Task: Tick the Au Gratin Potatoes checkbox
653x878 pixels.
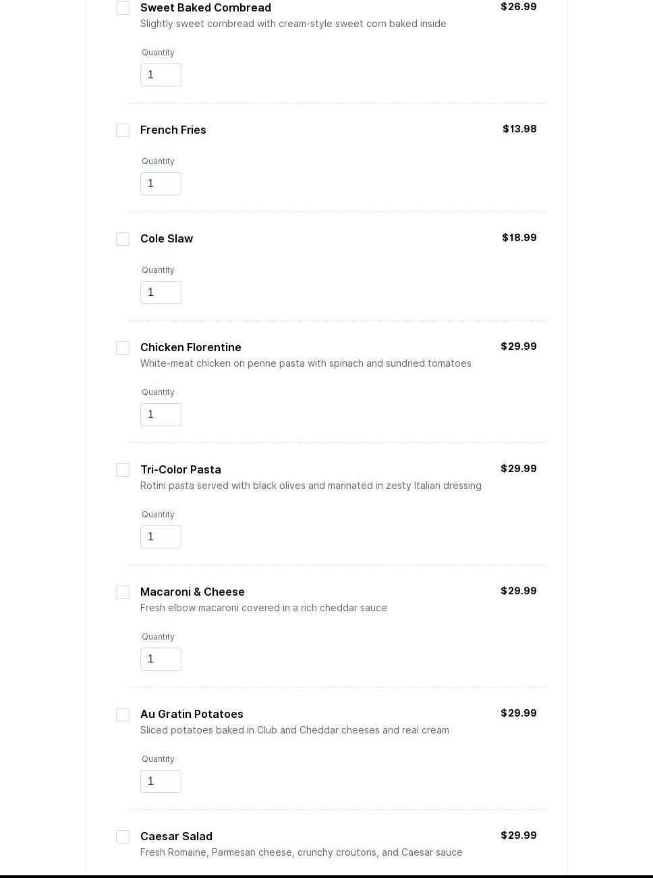Action: 123,715
